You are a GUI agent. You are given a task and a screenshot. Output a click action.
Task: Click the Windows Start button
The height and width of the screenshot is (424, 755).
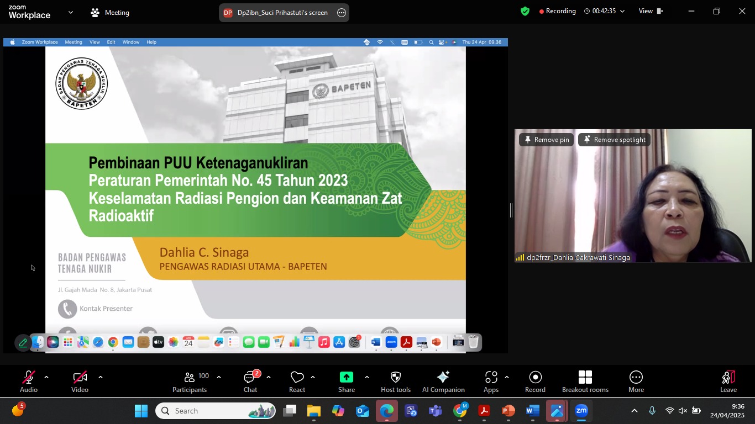click(141, 411)
